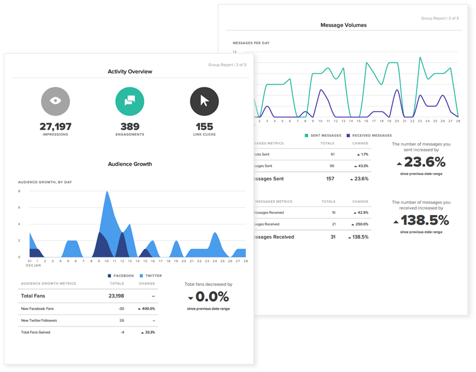This screenshot has width=476, height=372.
Task: Select the 96 total in sent table
Action: [332, 166]
